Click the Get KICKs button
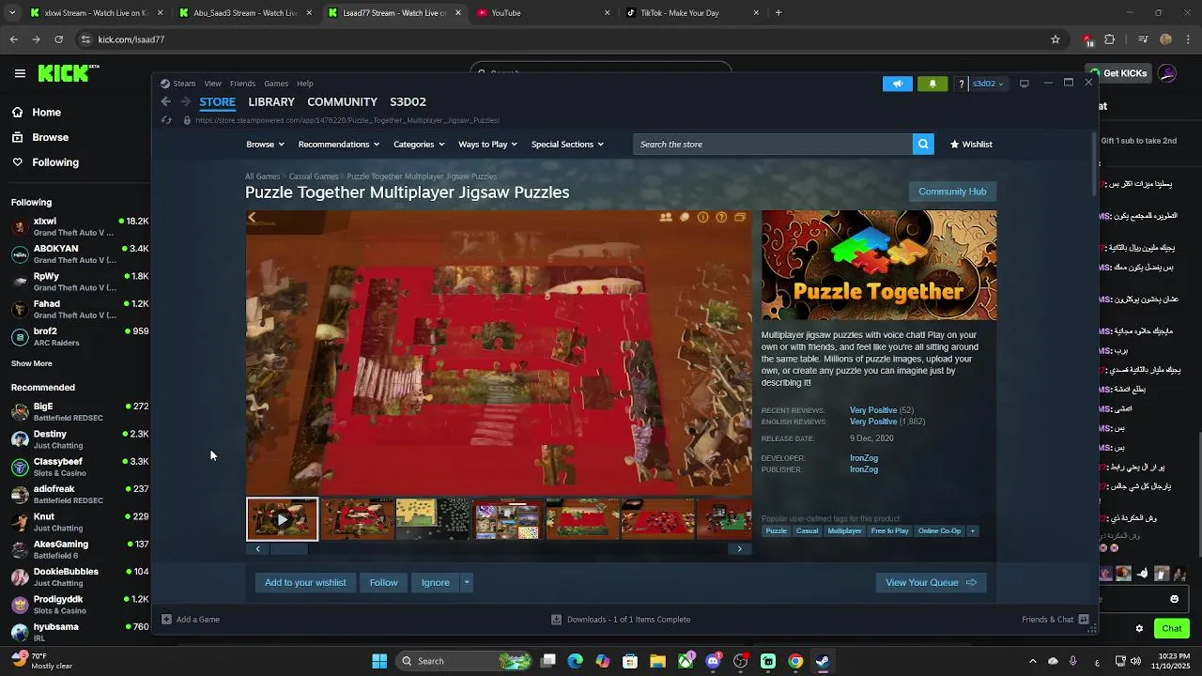Viewport: 1202px width, 676px height. 1117,73
